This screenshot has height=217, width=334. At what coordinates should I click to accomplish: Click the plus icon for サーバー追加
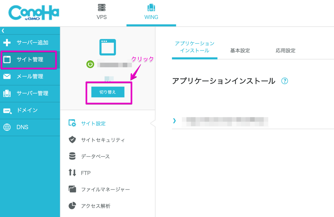[7, 43]
